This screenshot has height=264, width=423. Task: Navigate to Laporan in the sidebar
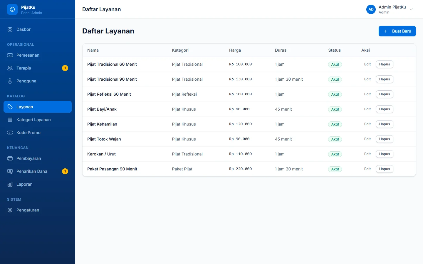click(x=38, y=184)
